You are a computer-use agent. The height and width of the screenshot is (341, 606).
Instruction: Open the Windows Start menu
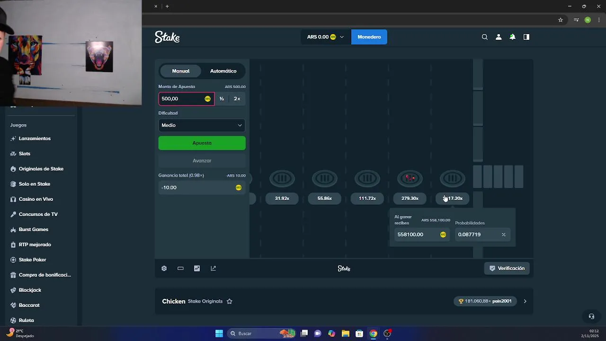coord(219,333)
